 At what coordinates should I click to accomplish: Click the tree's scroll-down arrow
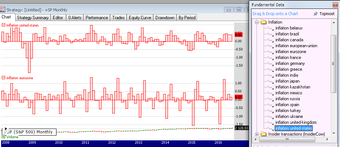click(333, 133)
